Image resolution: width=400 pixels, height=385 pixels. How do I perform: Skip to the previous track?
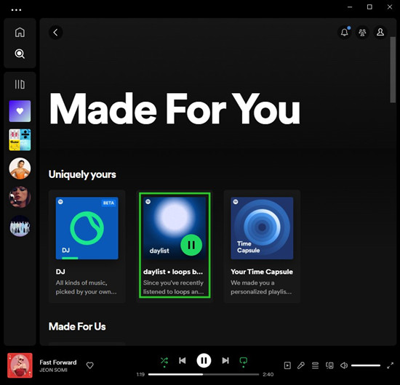(182, 360)
